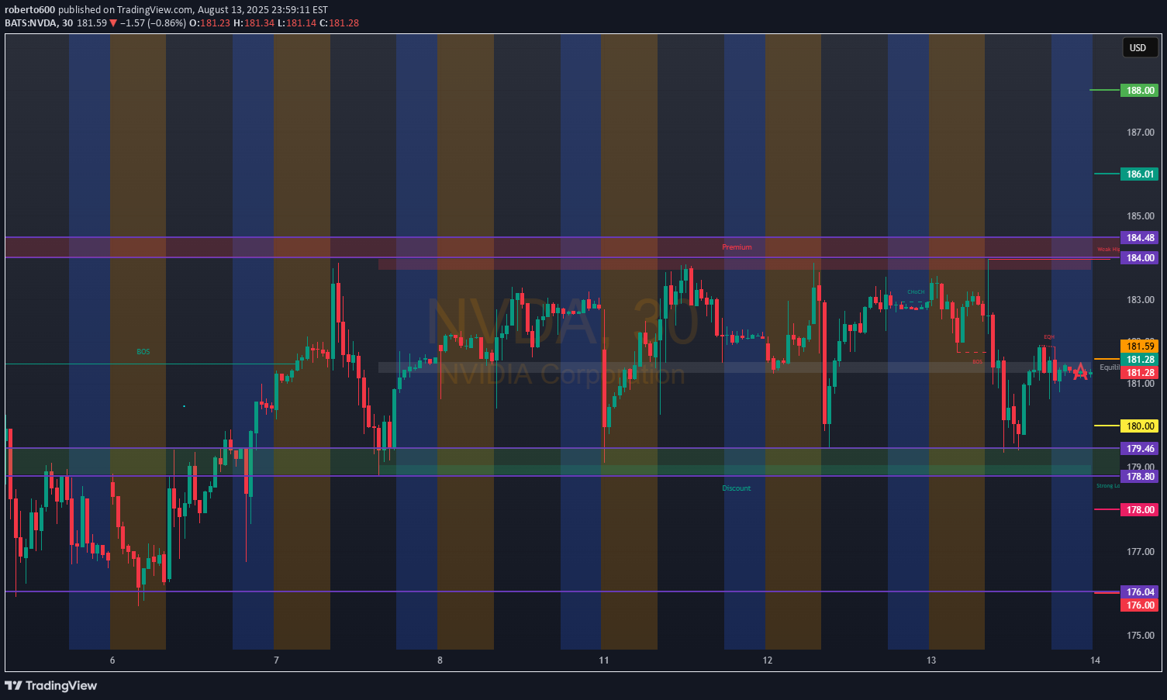
Task: Click date 13 on the time axis
Action: 931,660
